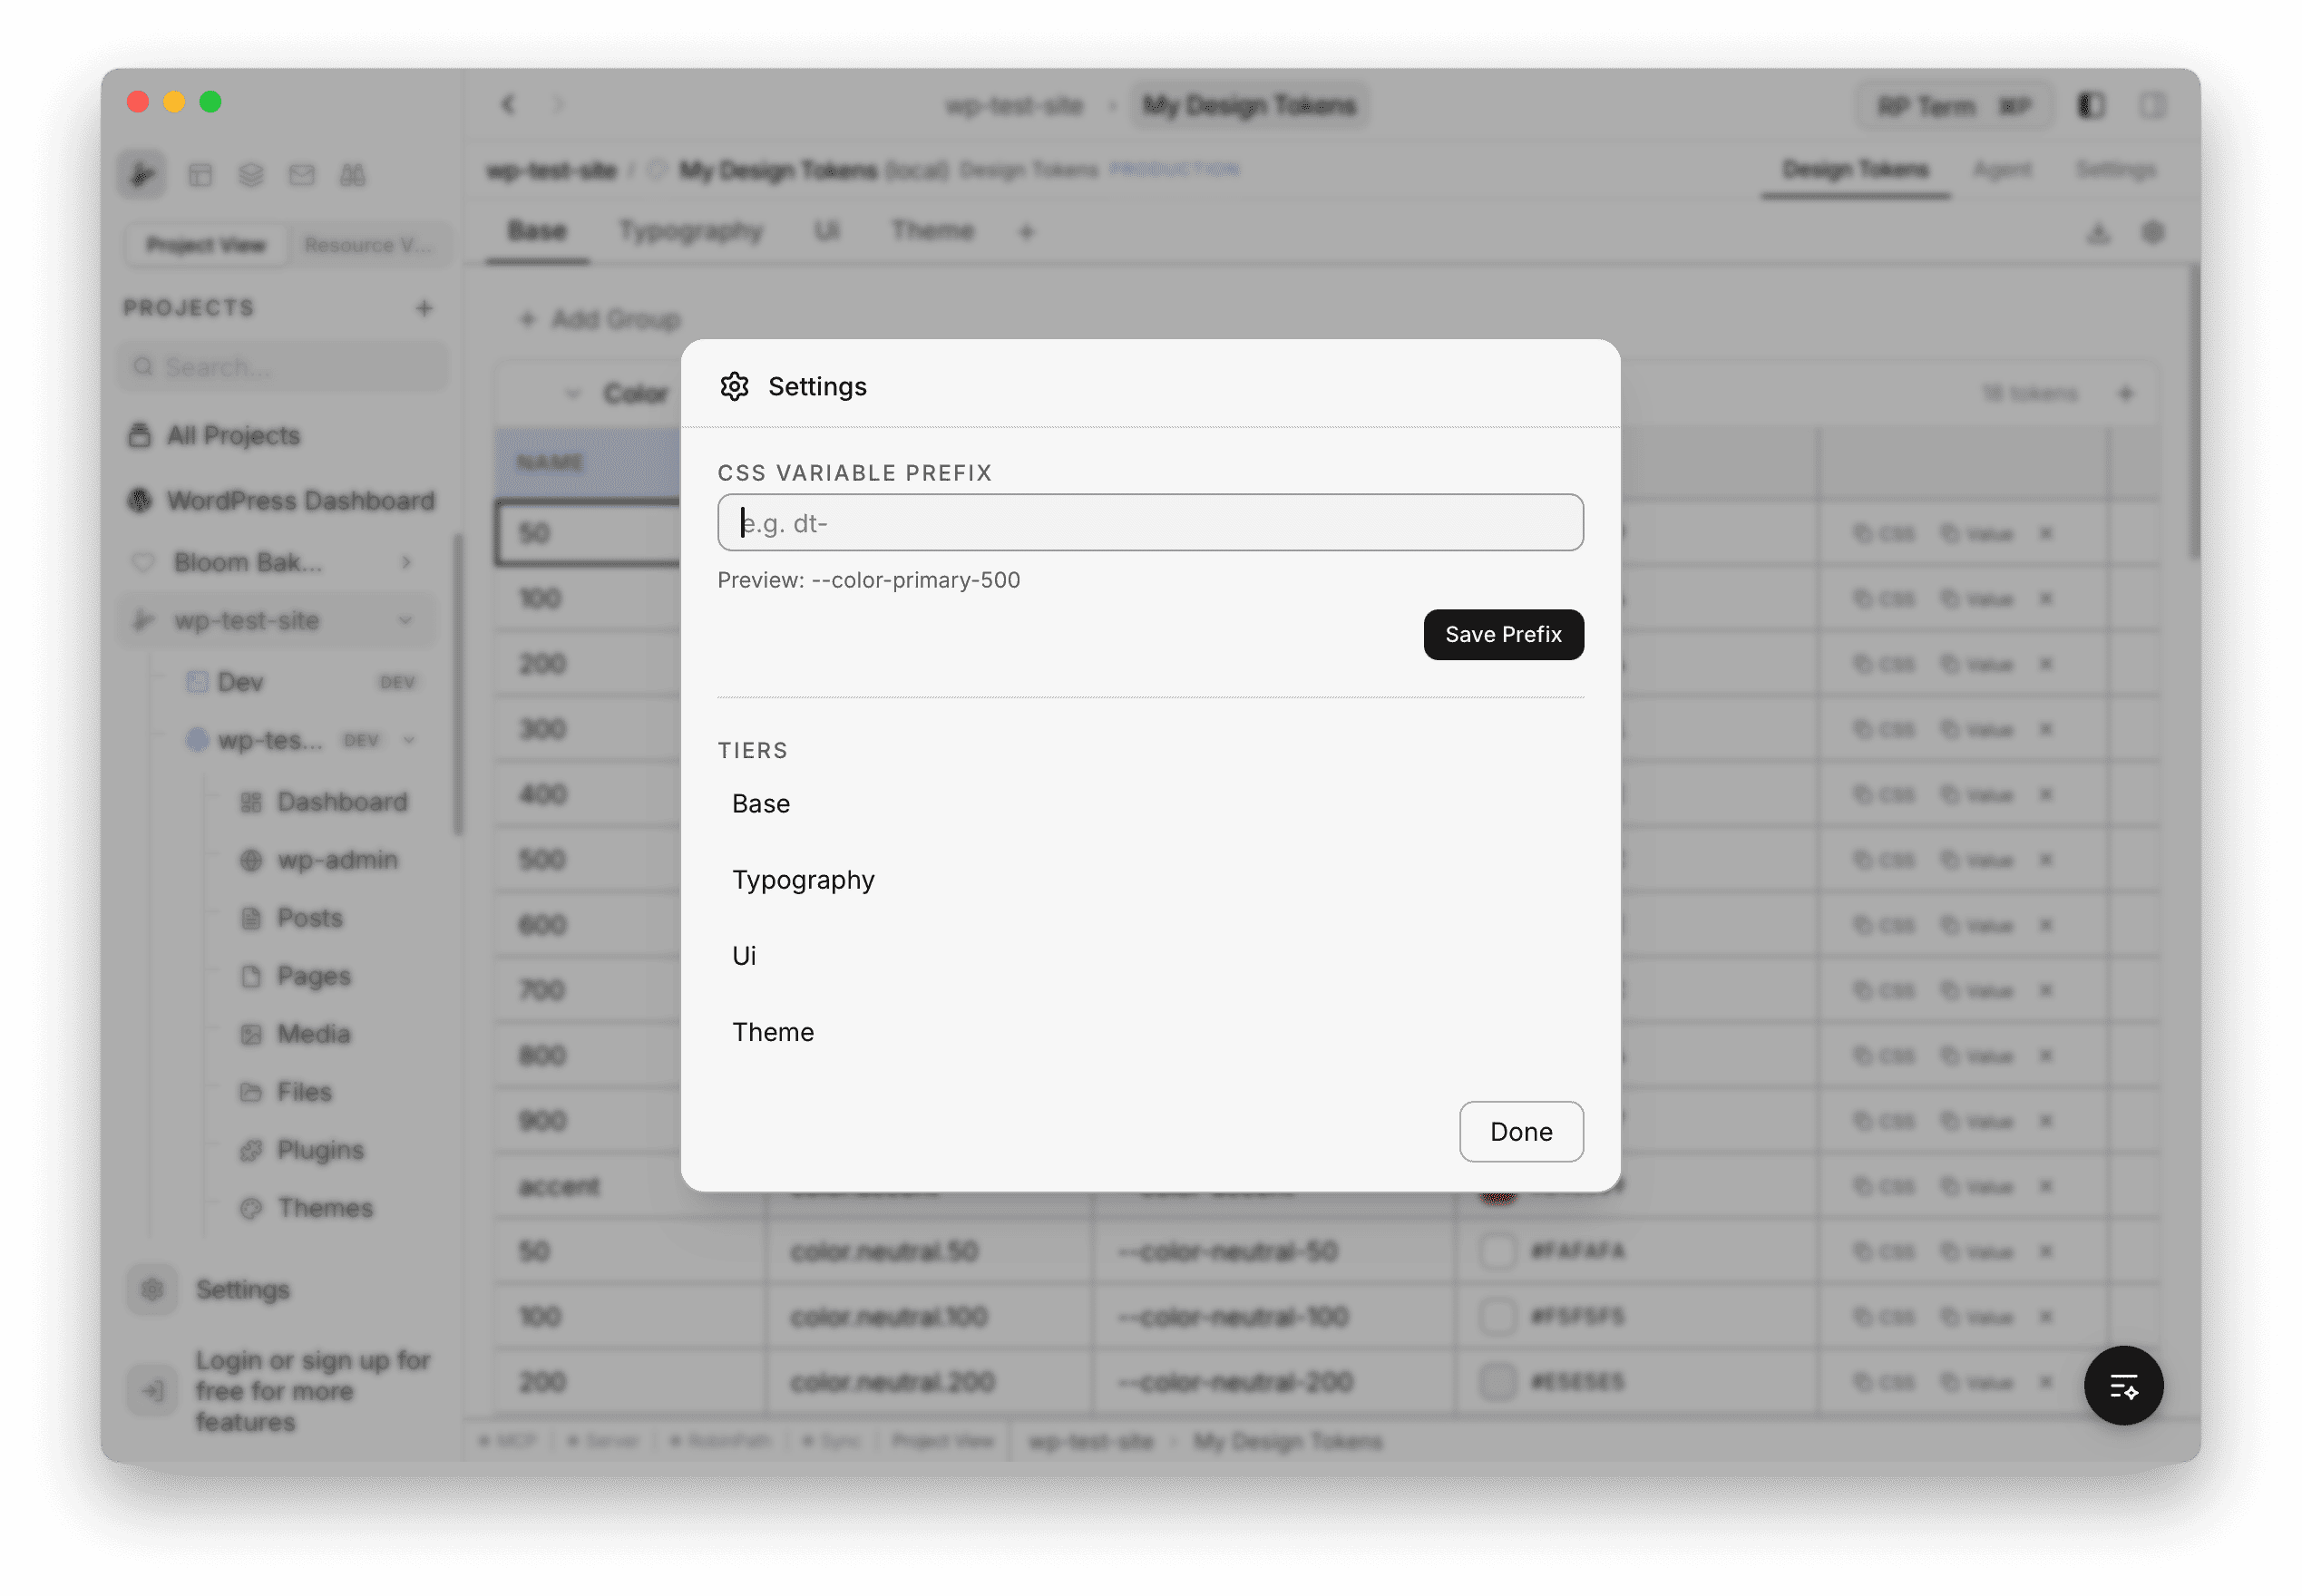Open the Settings gear icon in the dialog header
Image resolution: width=2302 pixels, height=1596 pixels.
pos(735,386)
